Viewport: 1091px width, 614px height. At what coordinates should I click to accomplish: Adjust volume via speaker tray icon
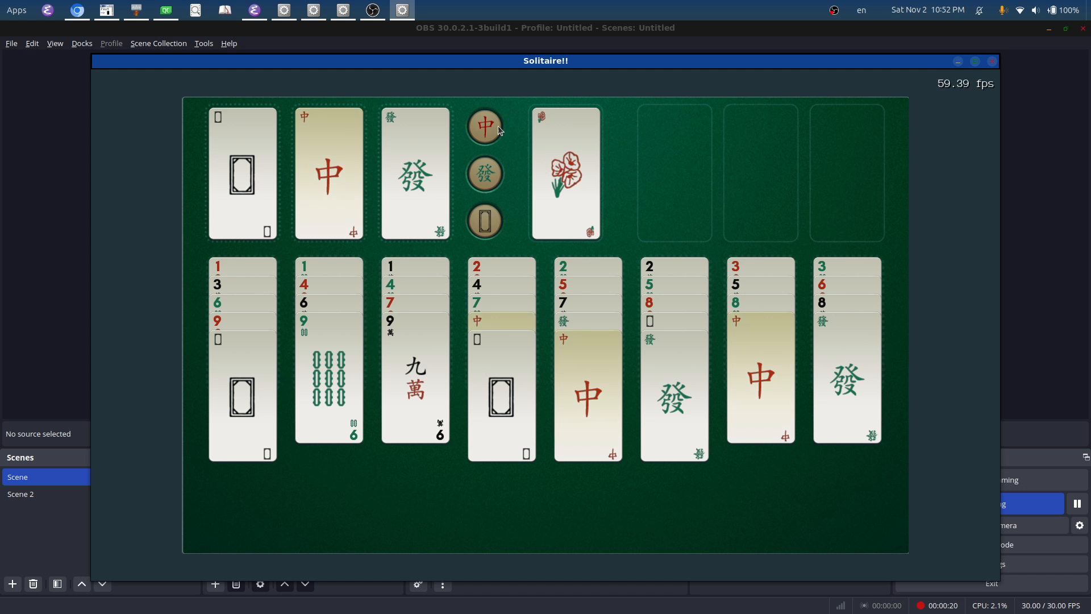tap(1035, 10)
